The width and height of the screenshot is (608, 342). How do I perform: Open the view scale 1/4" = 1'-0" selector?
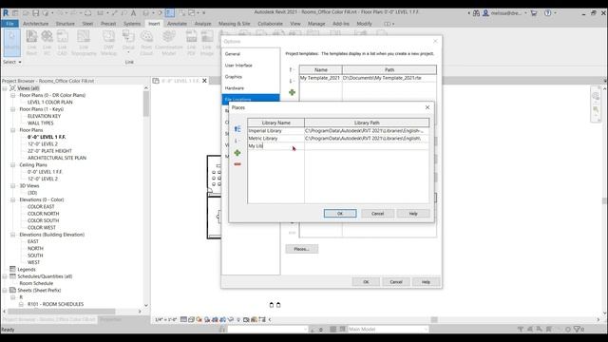coord(166,320)
